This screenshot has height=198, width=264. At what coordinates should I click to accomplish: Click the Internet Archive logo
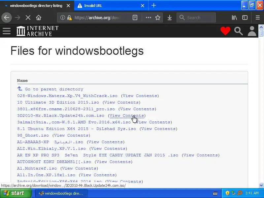(38, 31)
